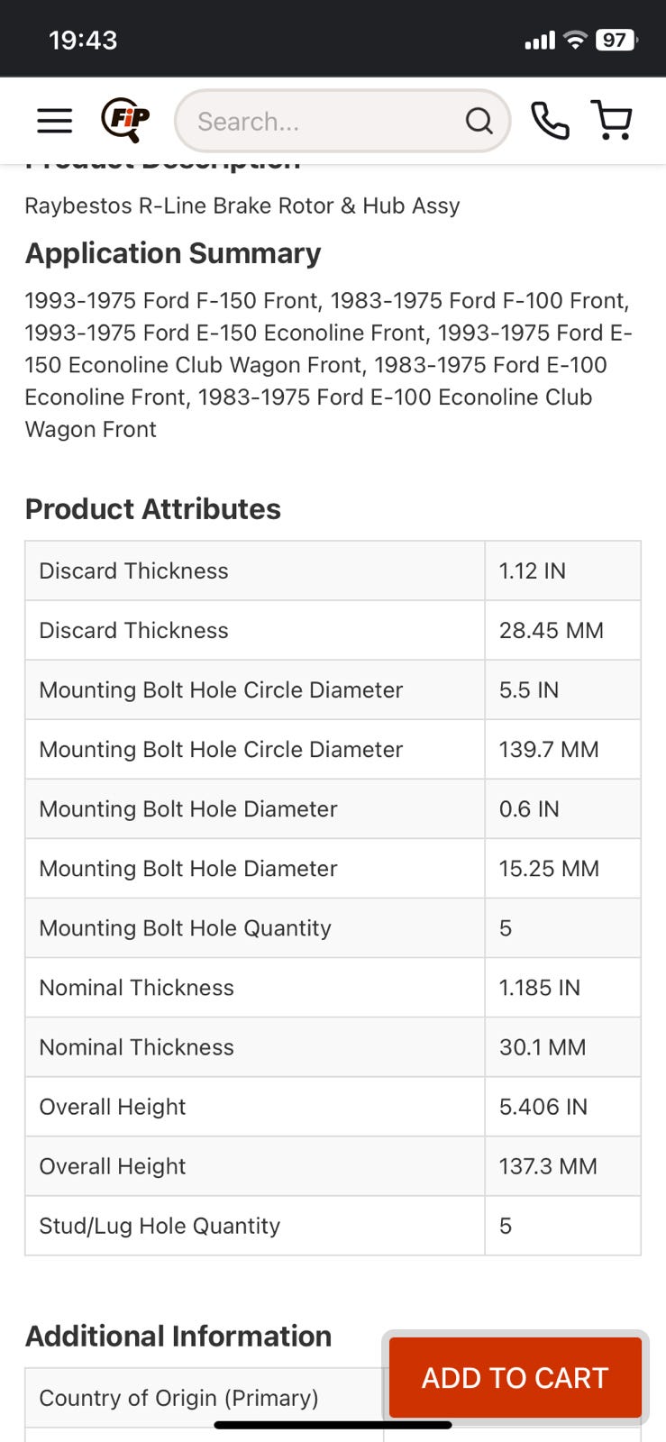Open the hamburger navigation menu
Image resolution: width=666 pixels, height=1442 pixels.
click(54, 121)
